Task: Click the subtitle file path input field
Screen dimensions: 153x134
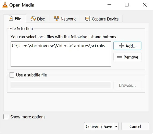Action: click(61, 85)
